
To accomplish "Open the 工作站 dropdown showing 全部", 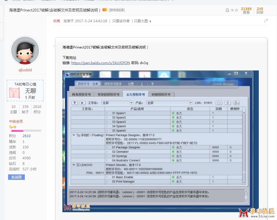I will [x=117, y=103].
